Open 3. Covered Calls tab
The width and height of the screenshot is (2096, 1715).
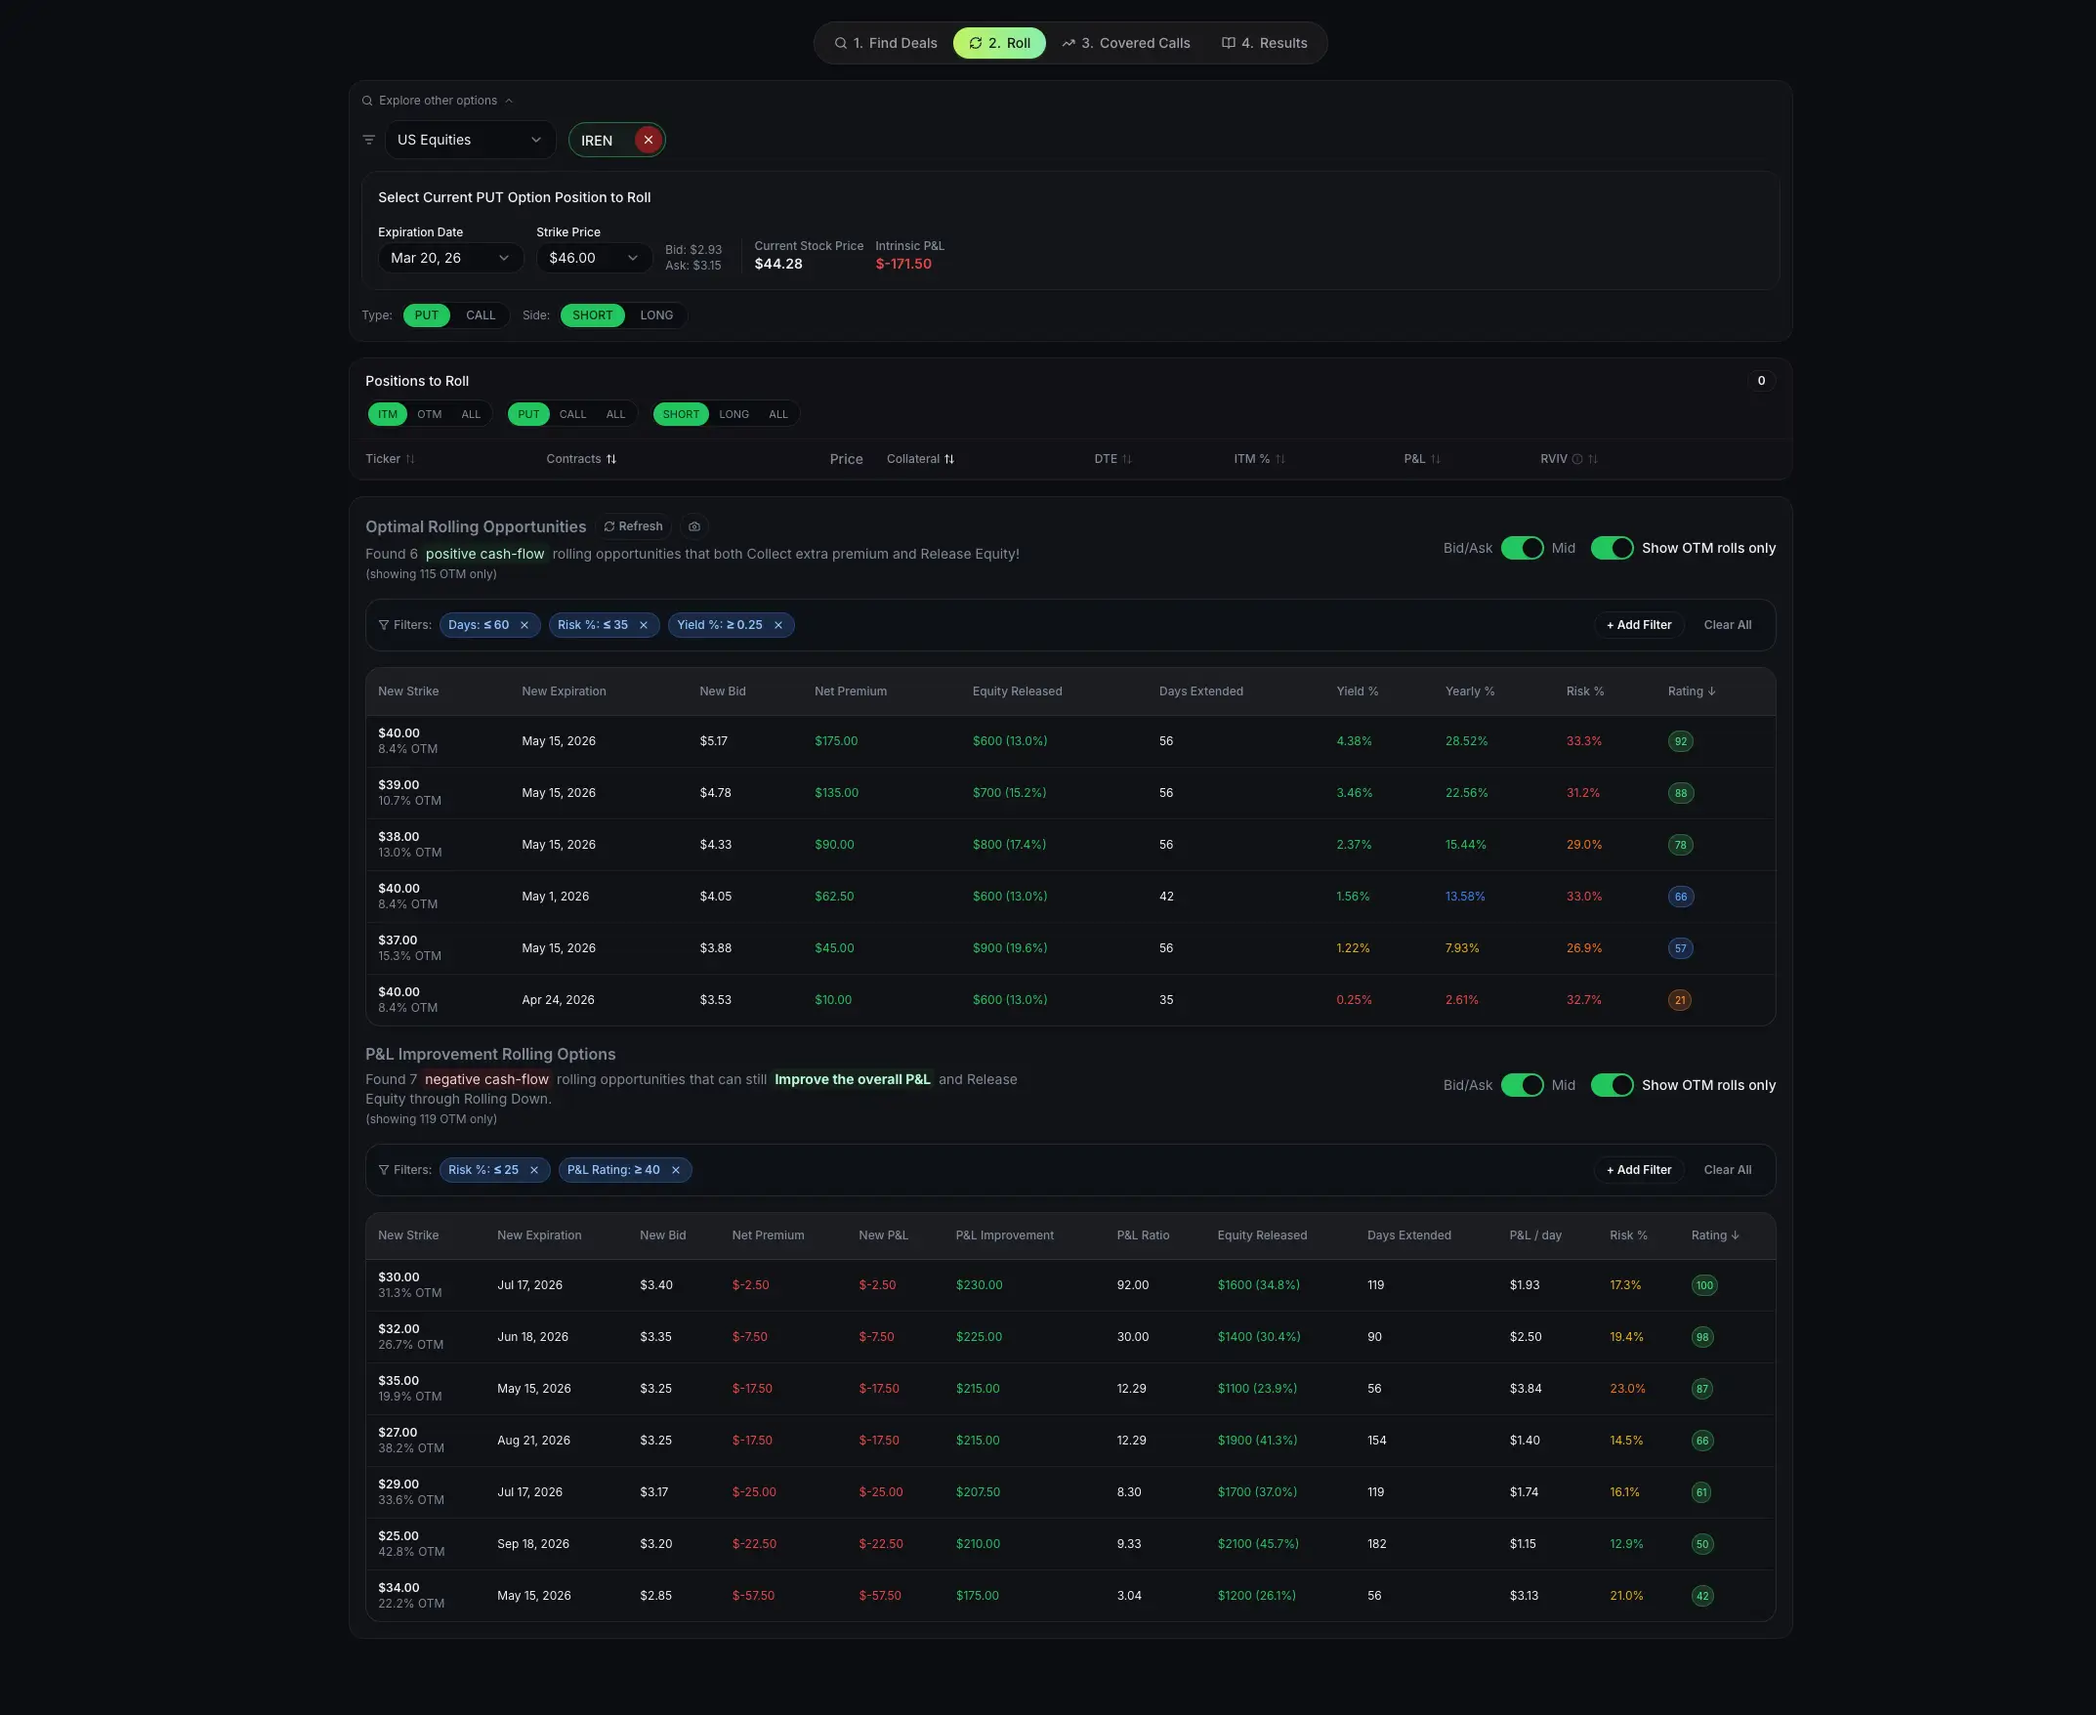click(1126, 44)
